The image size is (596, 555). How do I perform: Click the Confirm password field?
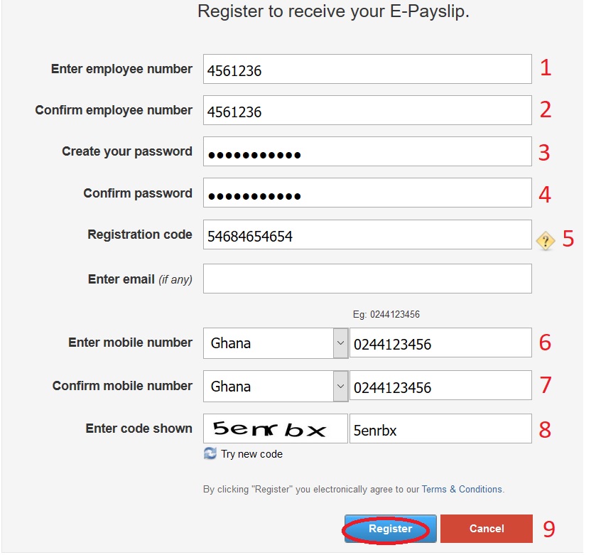click(367, 193)
